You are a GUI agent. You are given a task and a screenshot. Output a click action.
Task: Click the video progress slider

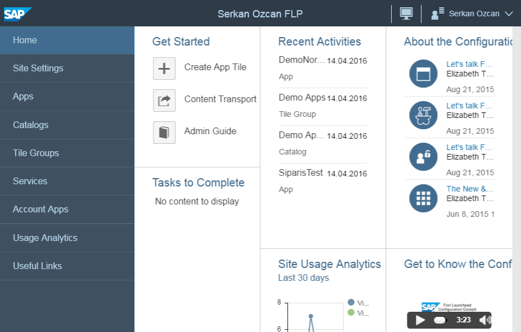pyautogui.click(x=441, y=320)
